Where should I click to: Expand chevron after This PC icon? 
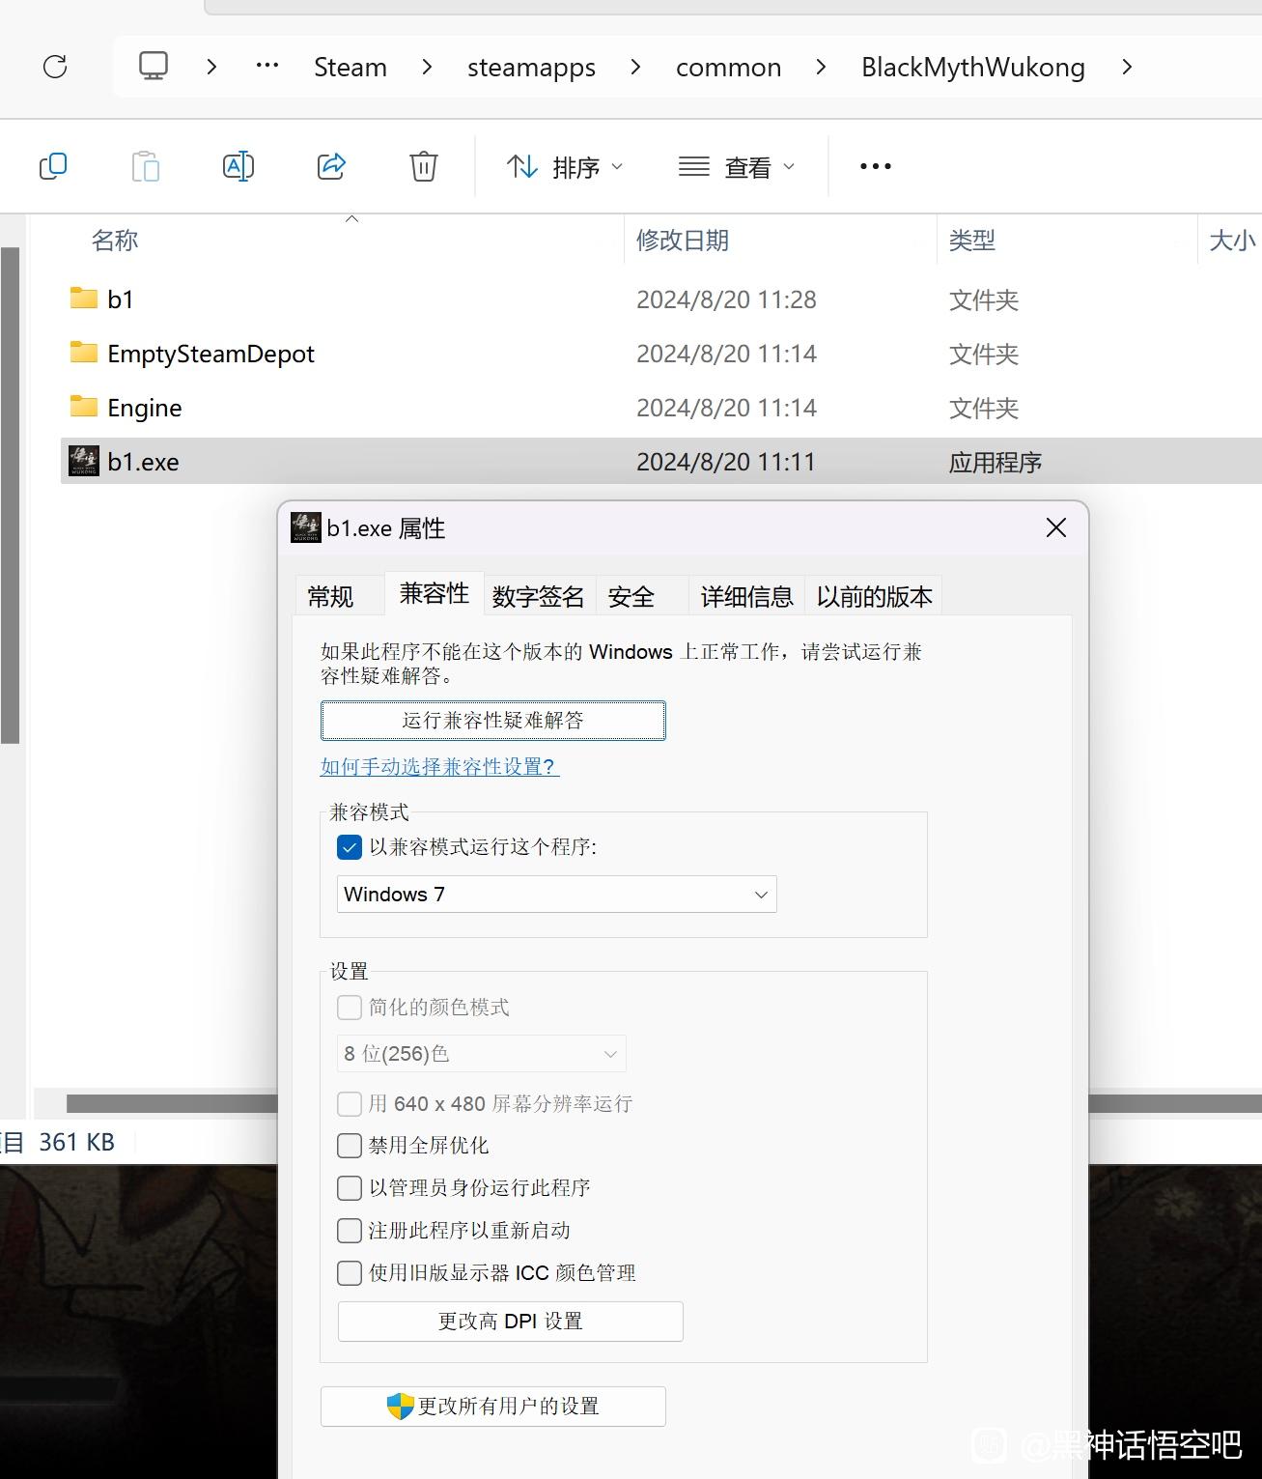(211, 67)
